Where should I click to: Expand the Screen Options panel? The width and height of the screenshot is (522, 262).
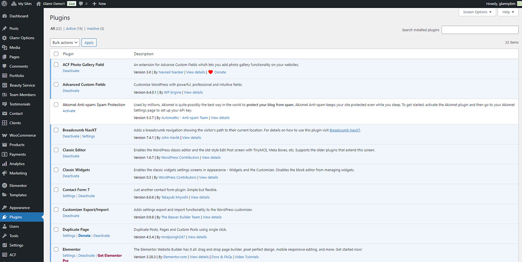(x=477, y=12)
